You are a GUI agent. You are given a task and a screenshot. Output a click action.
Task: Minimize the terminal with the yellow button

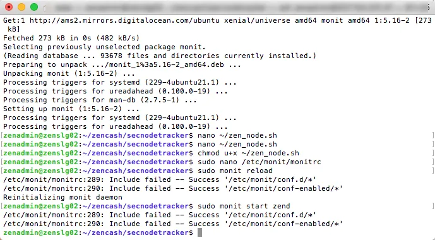[21, 7]
